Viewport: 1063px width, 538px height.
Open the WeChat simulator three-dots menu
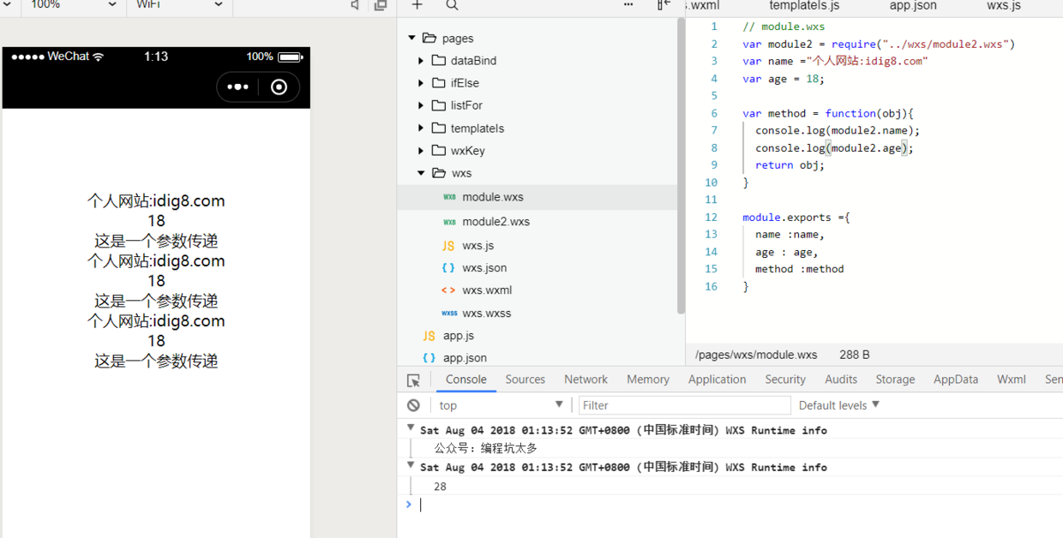(x=238, y=87)
